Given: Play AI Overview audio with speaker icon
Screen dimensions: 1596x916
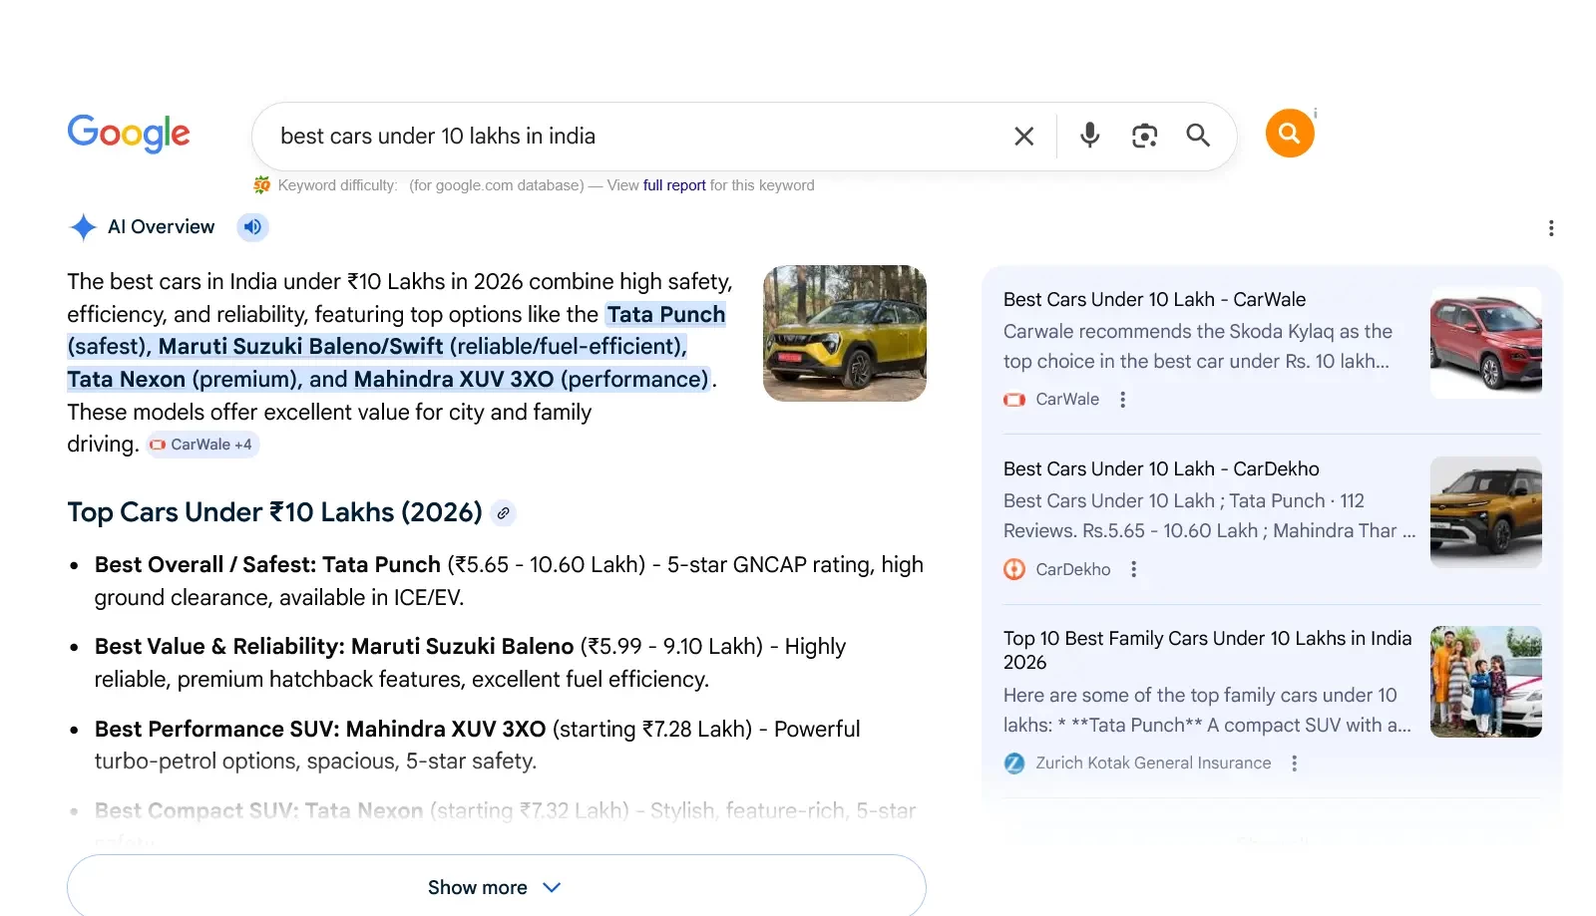Looking at the screenshot, I should pos(252,227).
